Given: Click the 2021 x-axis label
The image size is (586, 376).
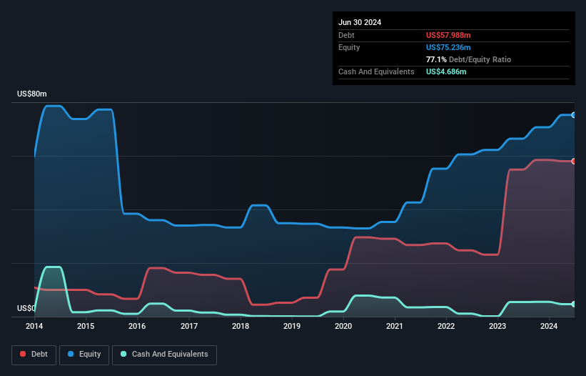Looking at the screenshot, I should pyautogui.click(x=395, y=326).
